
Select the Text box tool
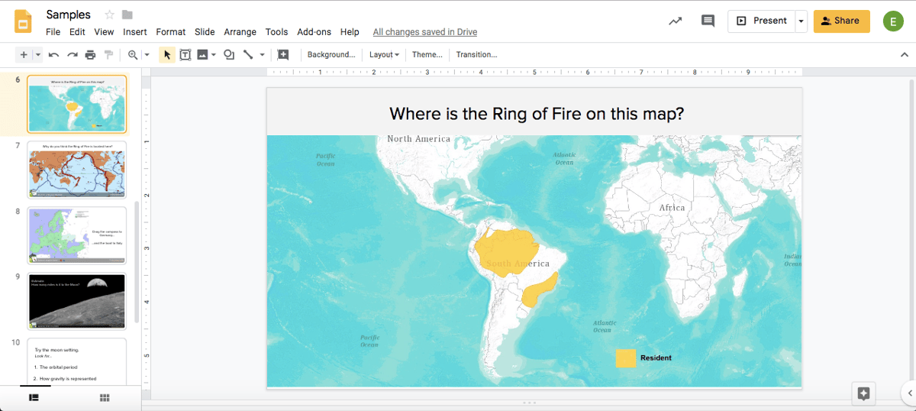(185, 55)
